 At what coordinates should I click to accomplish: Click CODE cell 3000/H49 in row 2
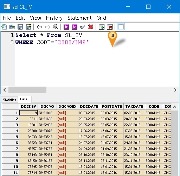point(154,119)
